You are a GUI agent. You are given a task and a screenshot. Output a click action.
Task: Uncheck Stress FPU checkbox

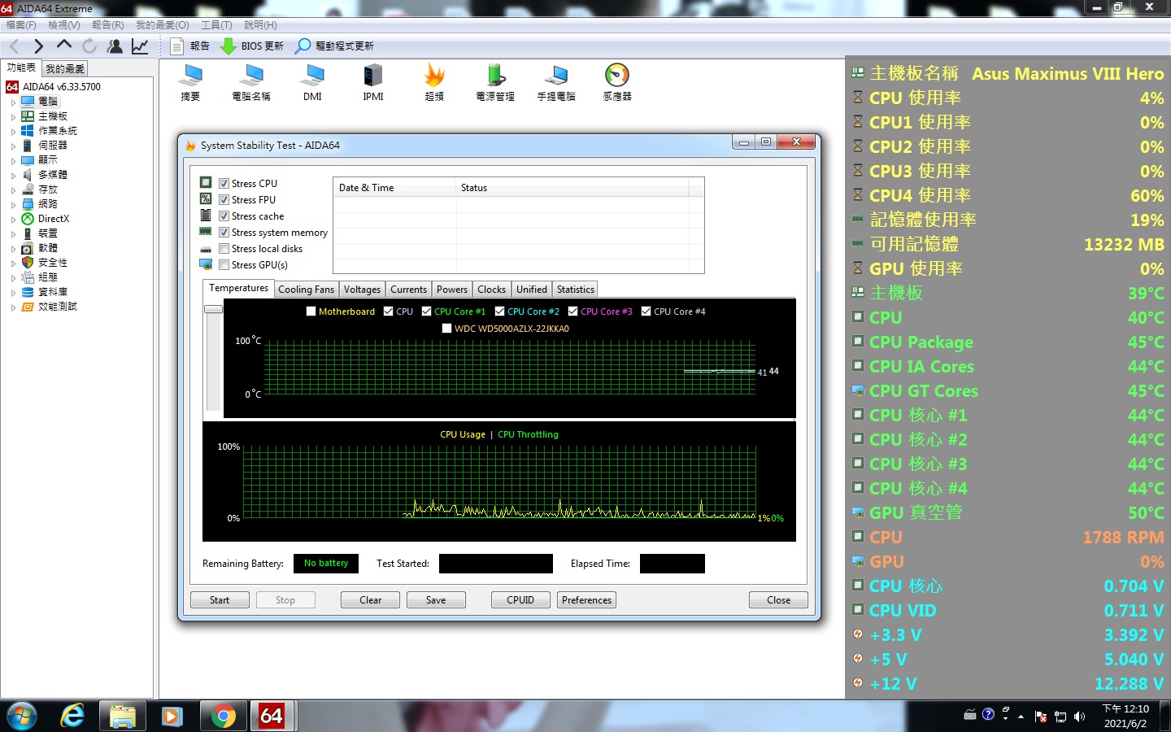tap(224, 200)
